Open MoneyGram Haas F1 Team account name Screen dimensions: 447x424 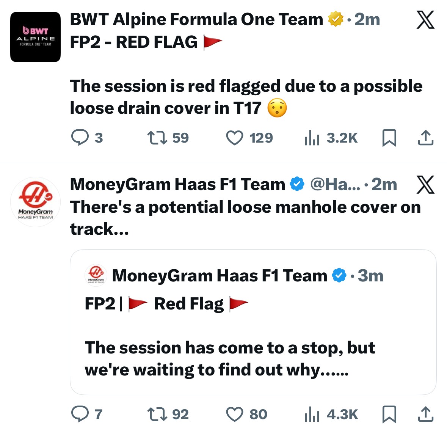(177, 185)
